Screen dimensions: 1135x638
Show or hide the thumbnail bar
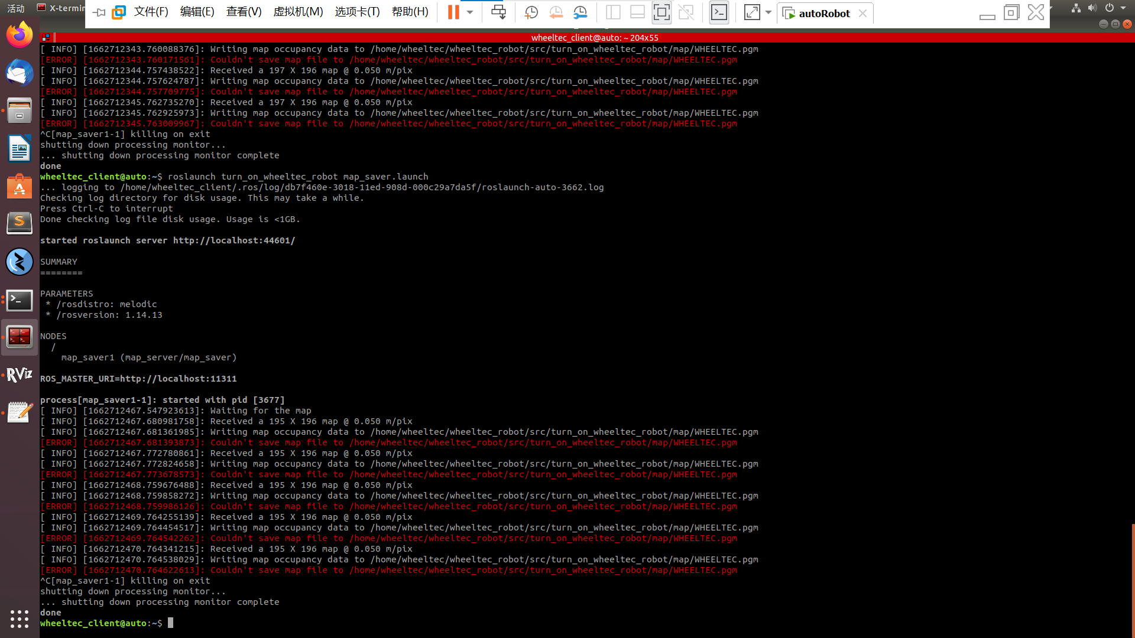coord(637,12)
